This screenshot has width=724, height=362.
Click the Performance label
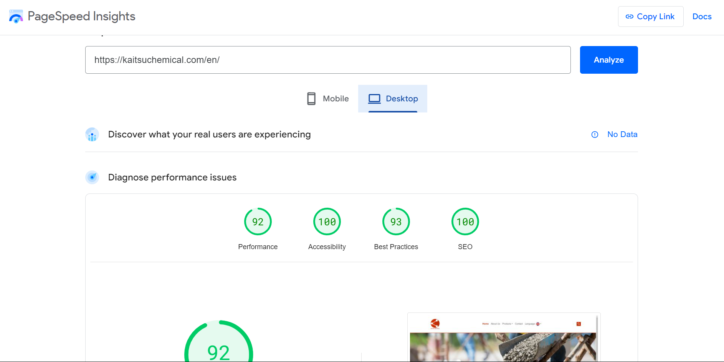(258, 247)
